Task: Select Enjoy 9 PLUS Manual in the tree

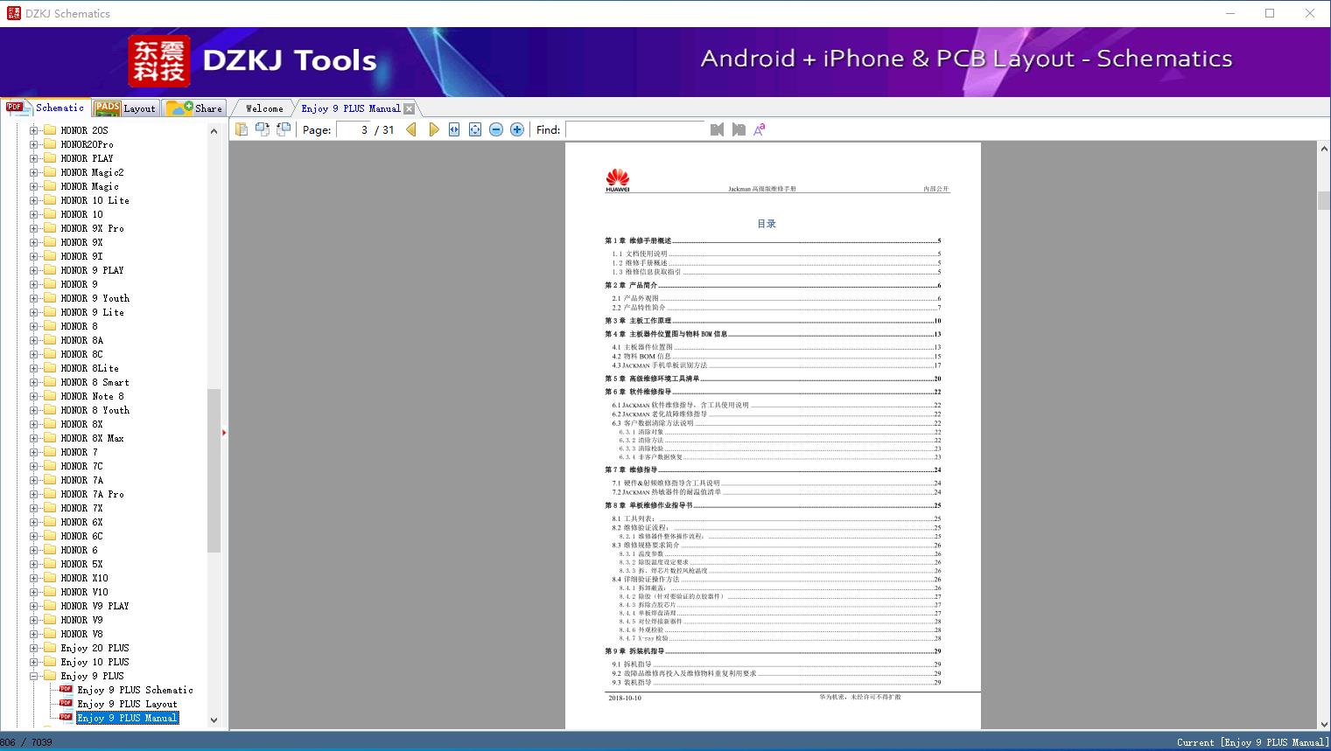Action: point(127,718)
